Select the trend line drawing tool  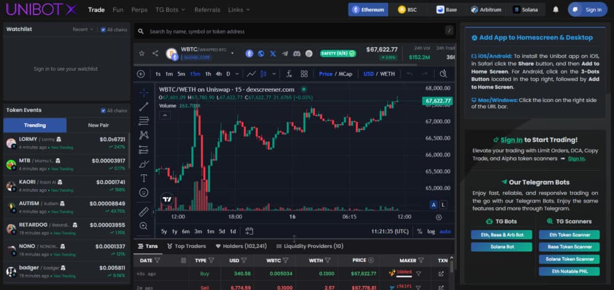(x=144, y=107)
